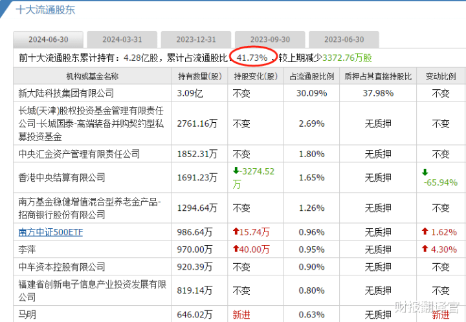This screenshot has width=466, height=322.
Task: Click the 质押占其直接持股比 column header
Action: (x=378, y=76)
